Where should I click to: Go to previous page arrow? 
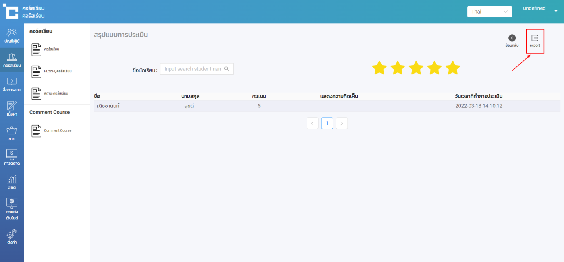tap(312, 123)
